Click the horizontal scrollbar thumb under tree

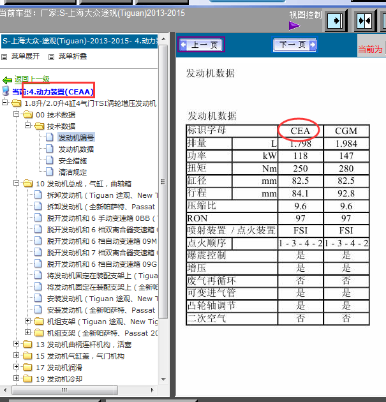[64, 390]
